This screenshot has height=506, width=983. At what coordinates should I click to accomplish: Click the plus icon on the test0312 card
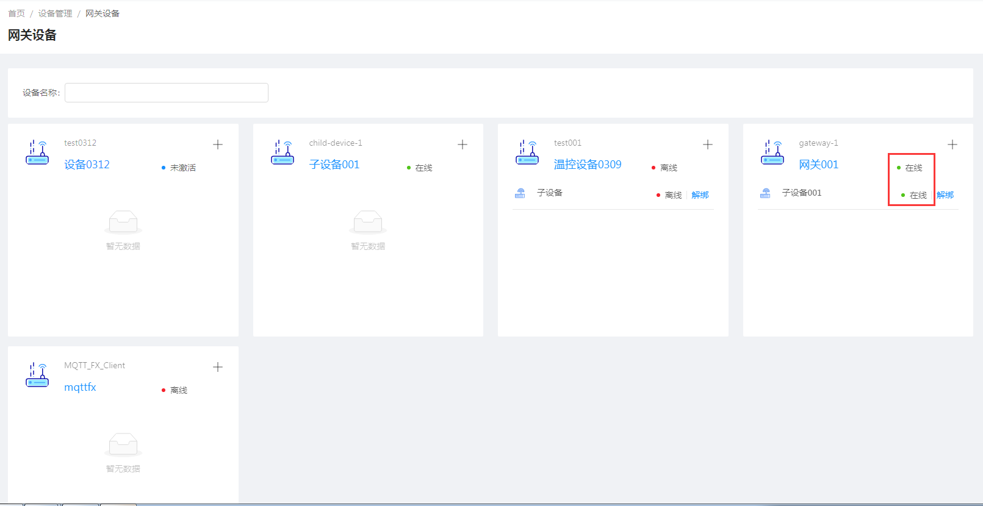(218, 144)
